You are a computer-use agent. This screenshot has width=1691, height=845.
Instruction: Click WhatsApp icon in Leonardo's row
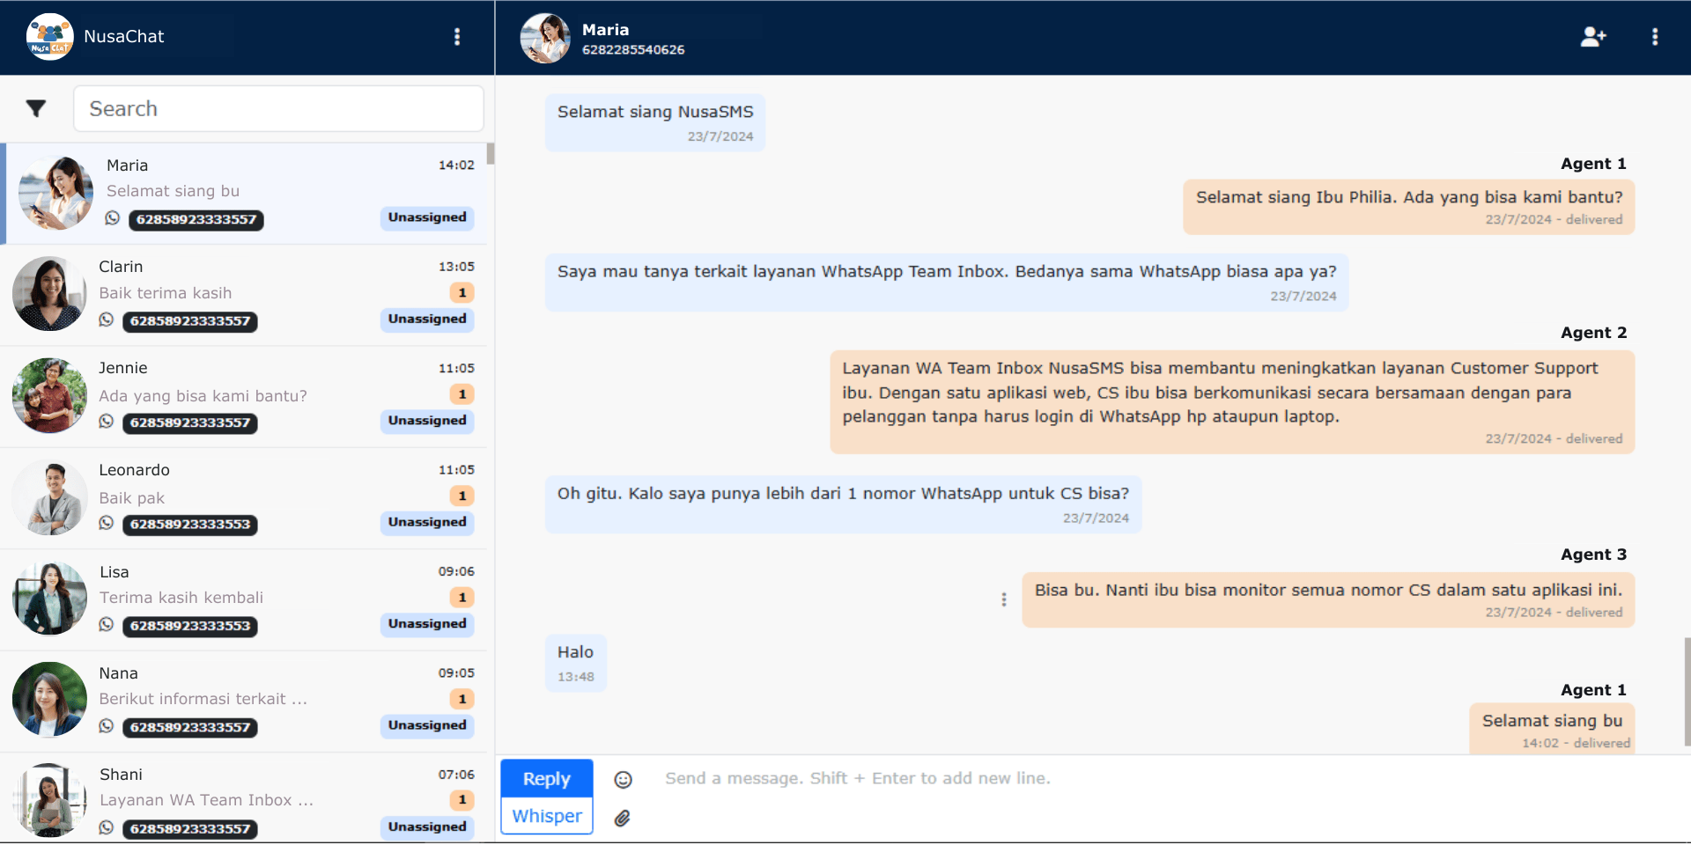pos(107,523)
